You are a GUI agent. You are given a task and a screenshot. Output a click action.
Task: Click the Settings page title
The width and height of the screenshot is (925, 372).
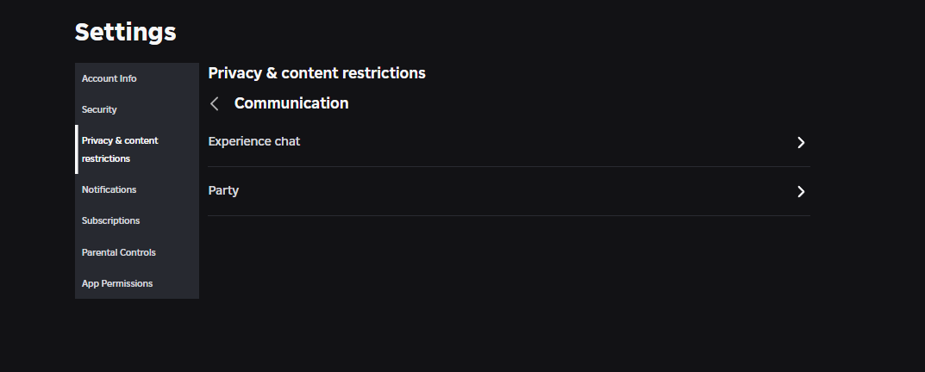(126, 32)
